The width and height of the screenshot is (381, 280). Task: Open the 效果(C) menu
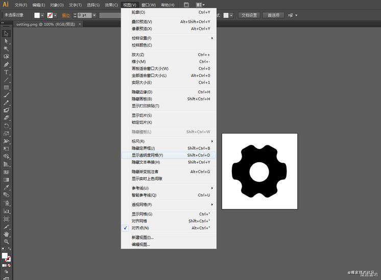tap(111, 5)
